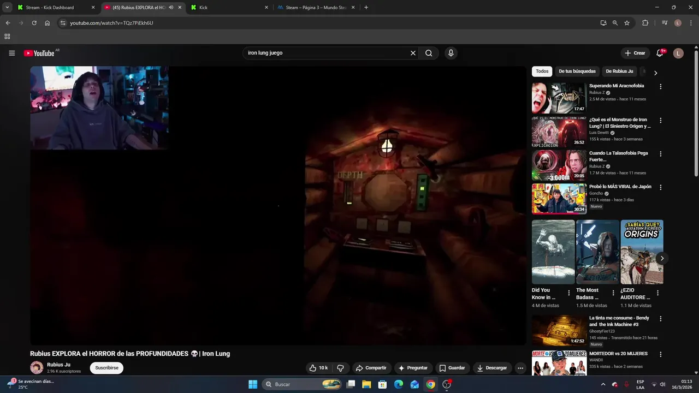Reload the page in Chrome

click(x=34, y=23)
